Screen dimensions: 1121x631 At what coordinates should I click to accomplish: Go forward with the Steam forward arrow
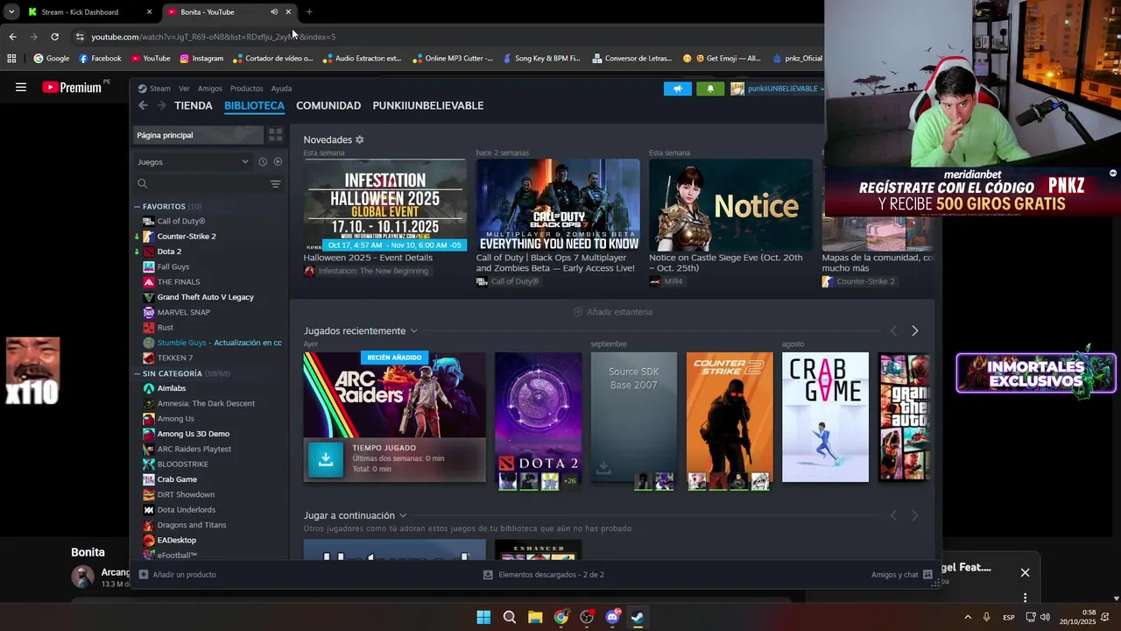click(x=162, y=105)
